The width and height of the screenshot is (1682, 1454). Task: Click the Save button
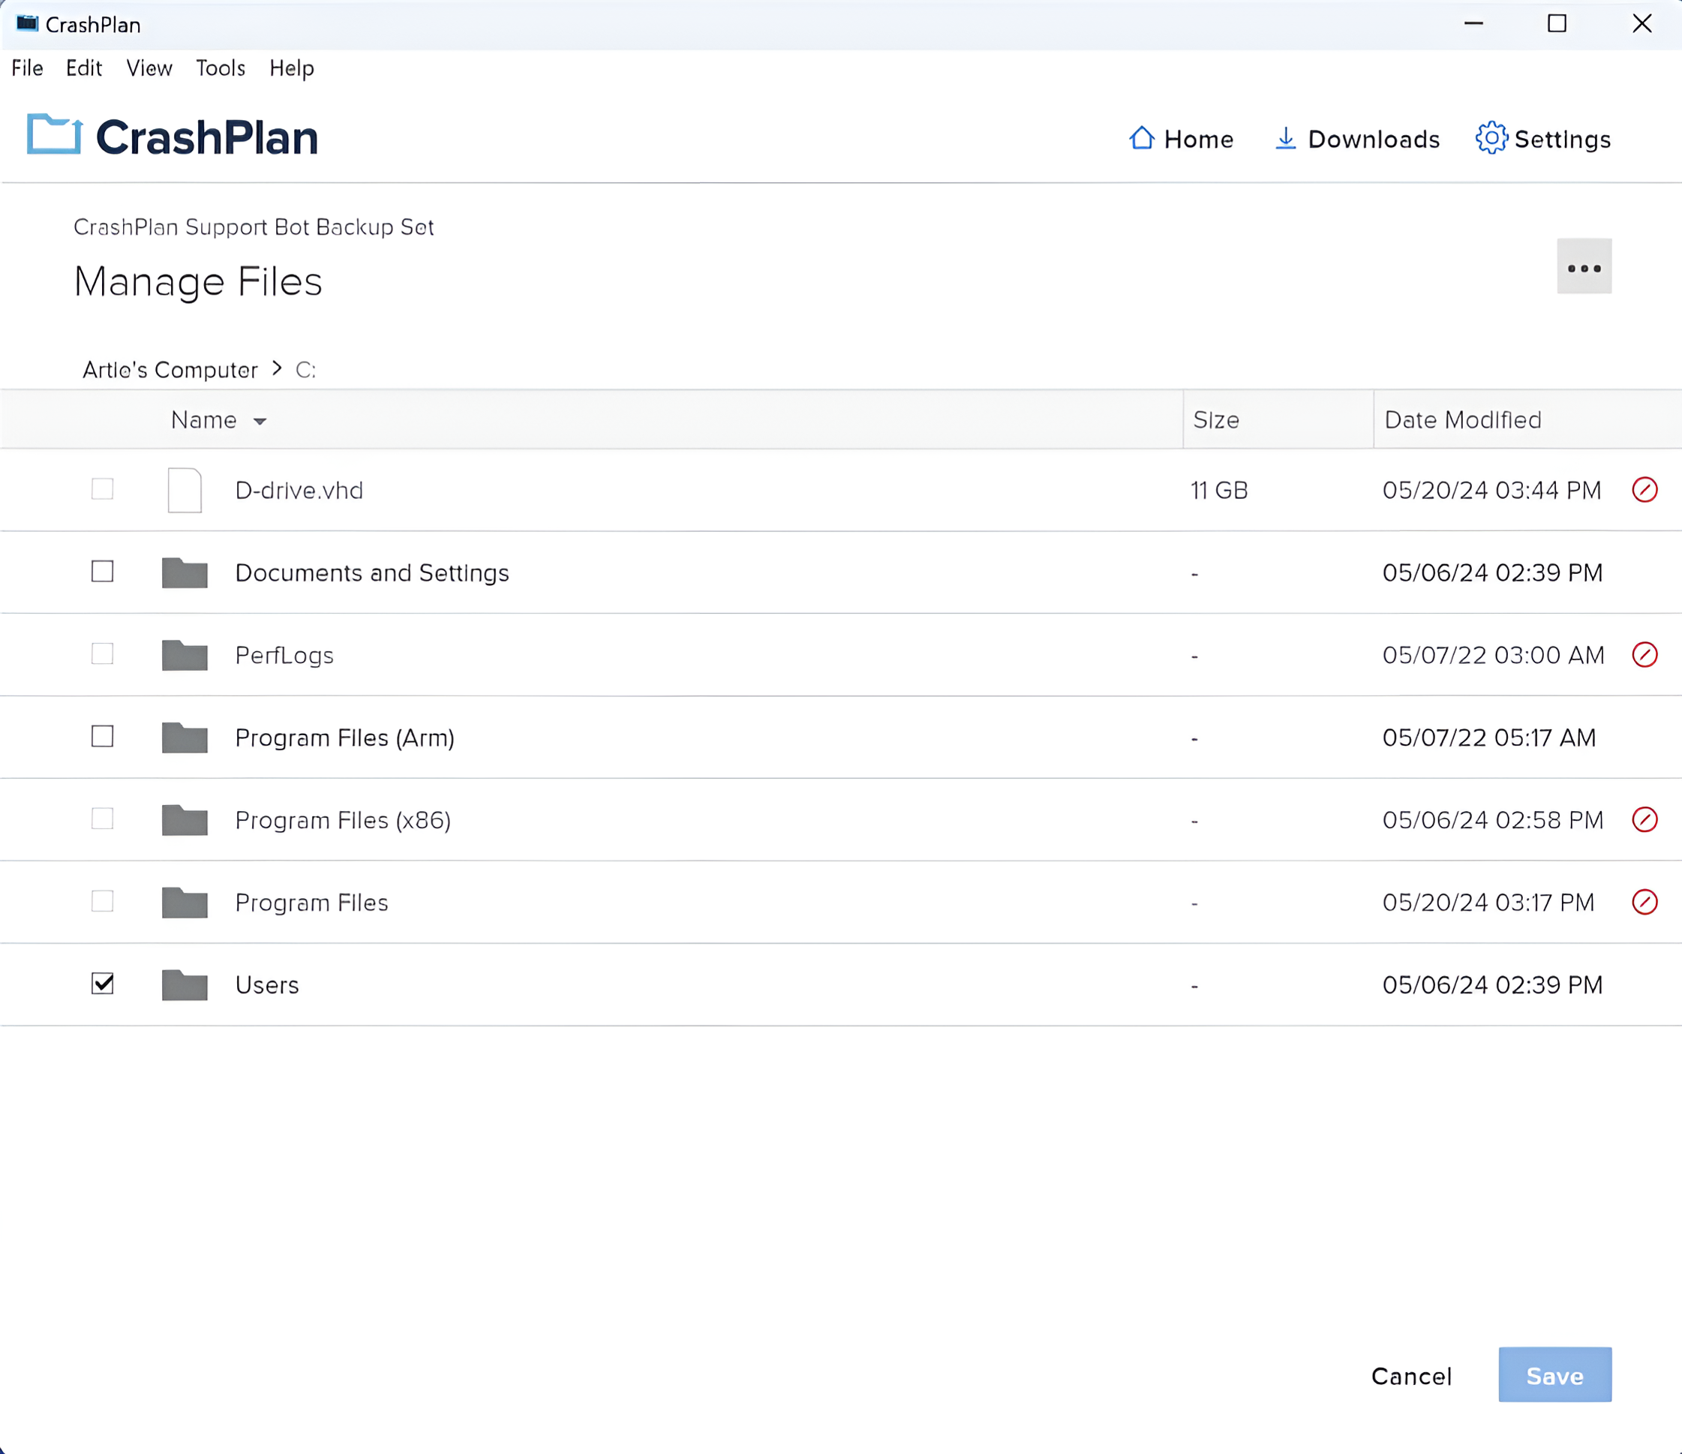click(1554, 1374)
